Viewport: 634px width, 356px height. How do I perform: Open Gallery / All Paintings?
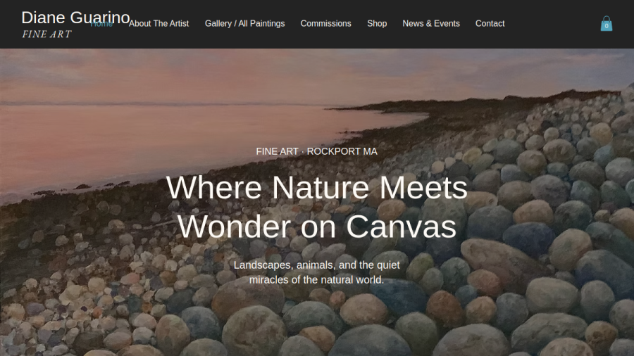(x=244, y=24)
